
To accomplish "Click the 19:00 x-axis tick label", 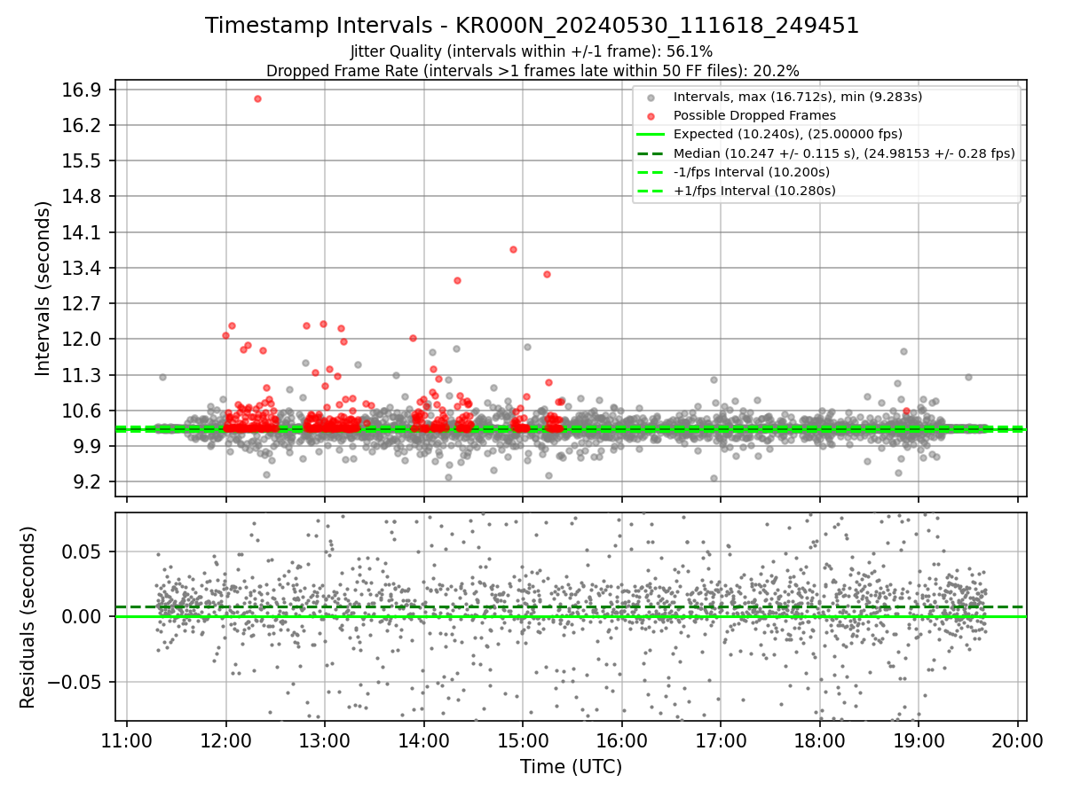I will click(918, 740).
